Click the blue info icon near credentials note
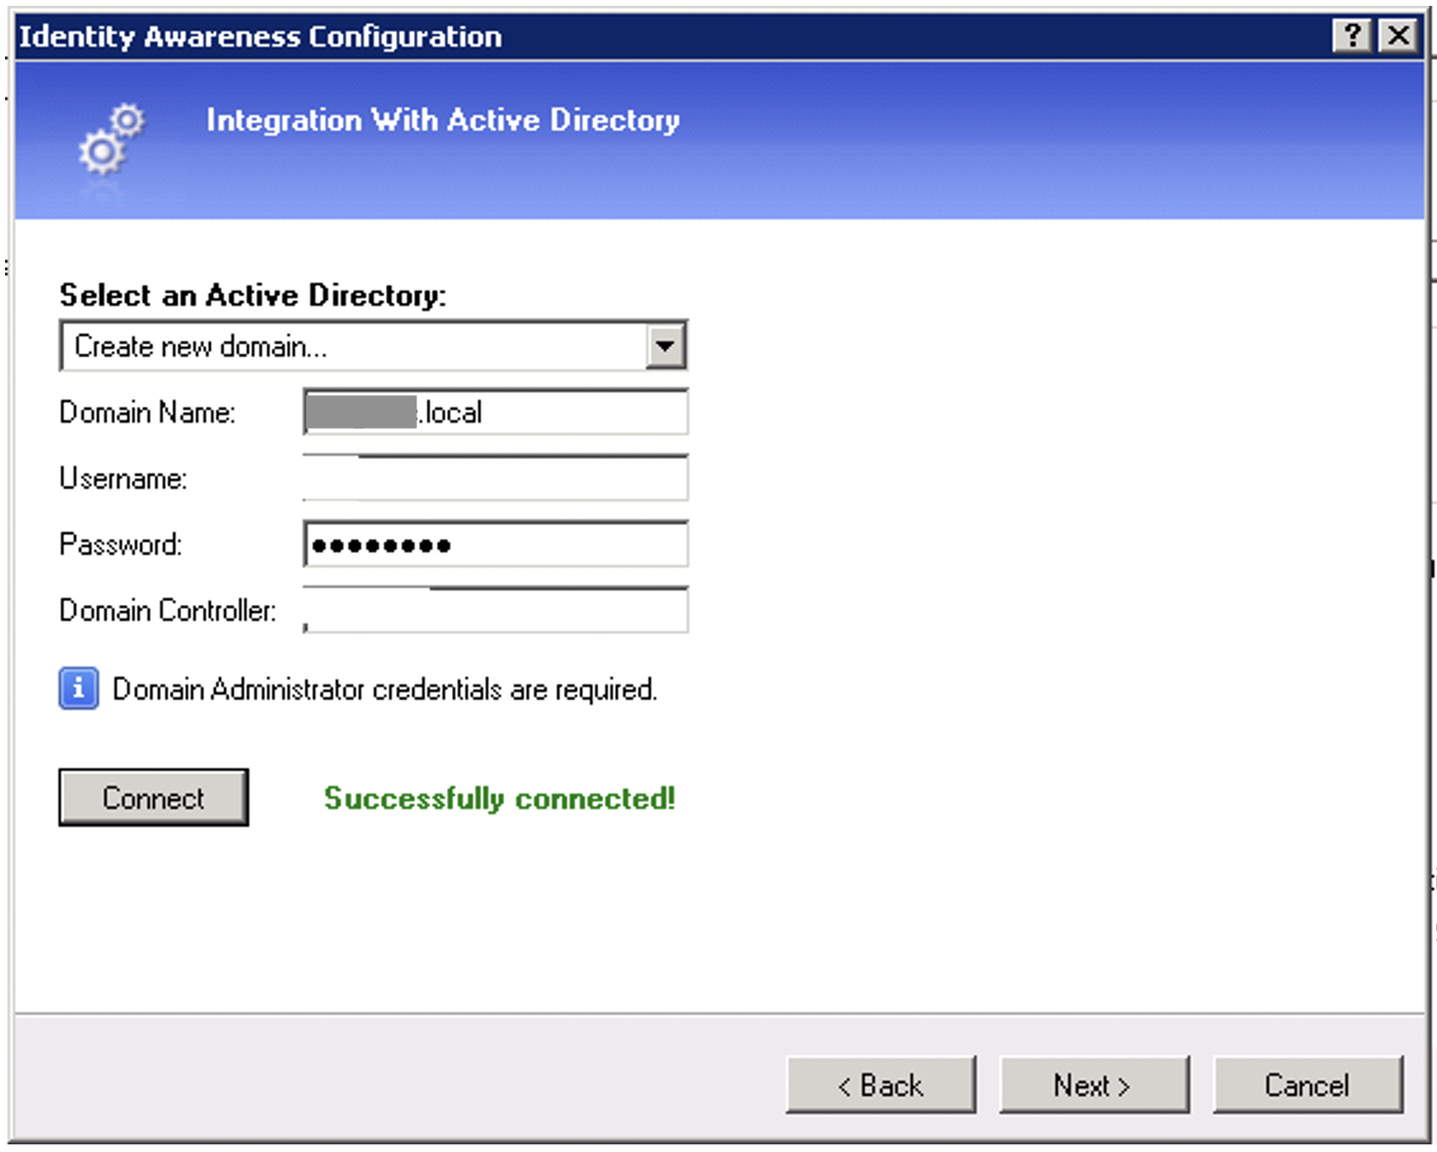The width and height of the screenshot is (1437, 1152). (78, 690)
